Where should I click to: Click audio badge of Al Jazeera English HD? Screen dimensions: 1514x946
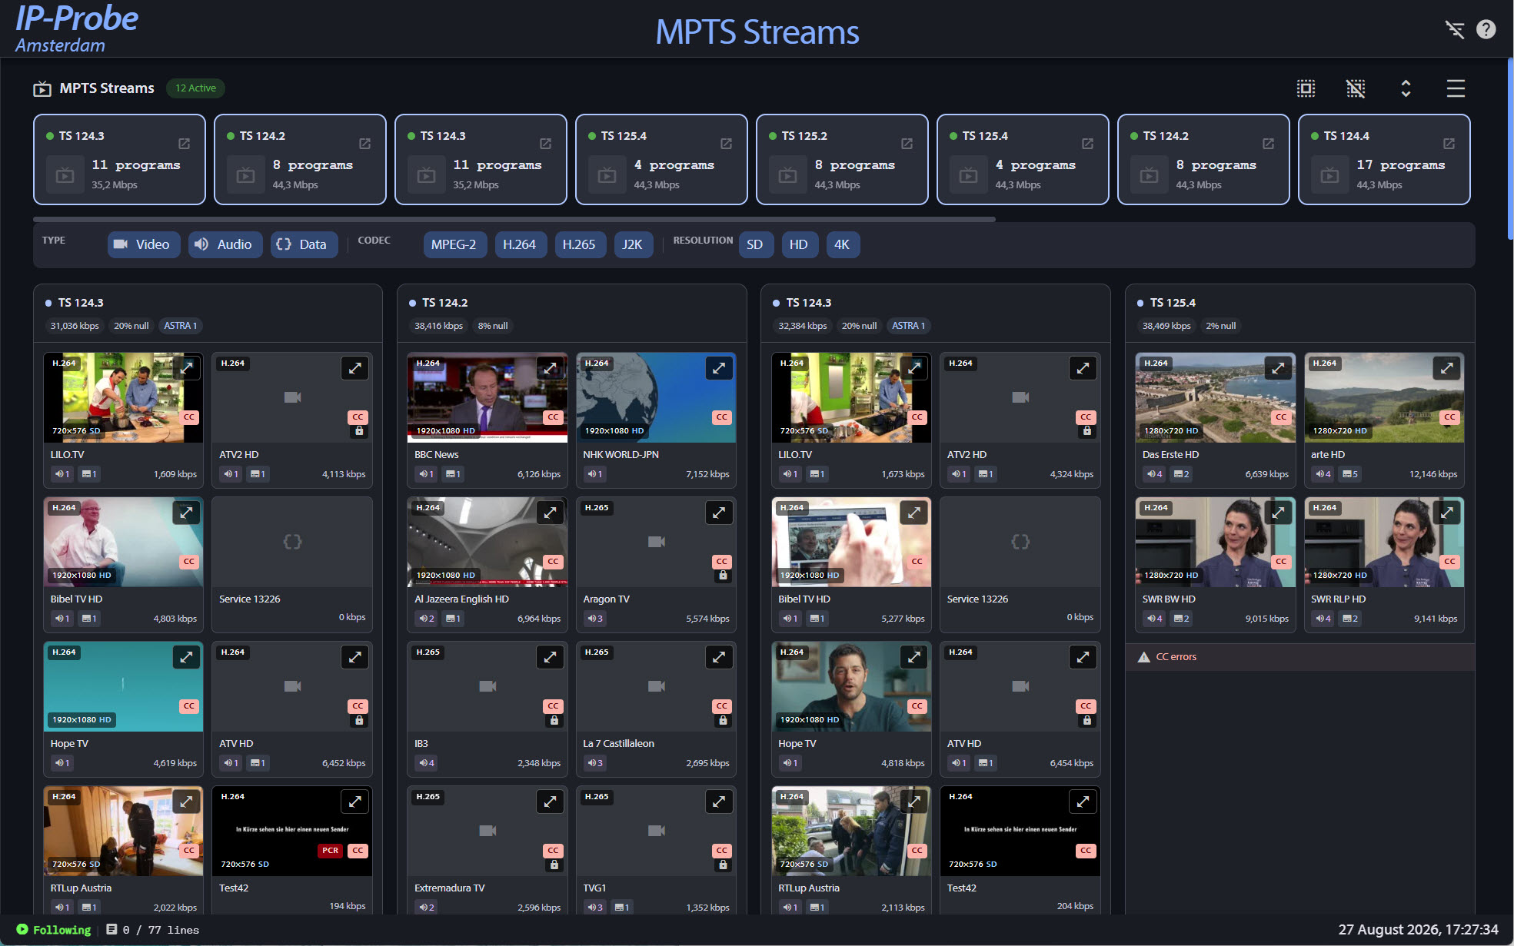pyautogui.click(x=426, y=619)
